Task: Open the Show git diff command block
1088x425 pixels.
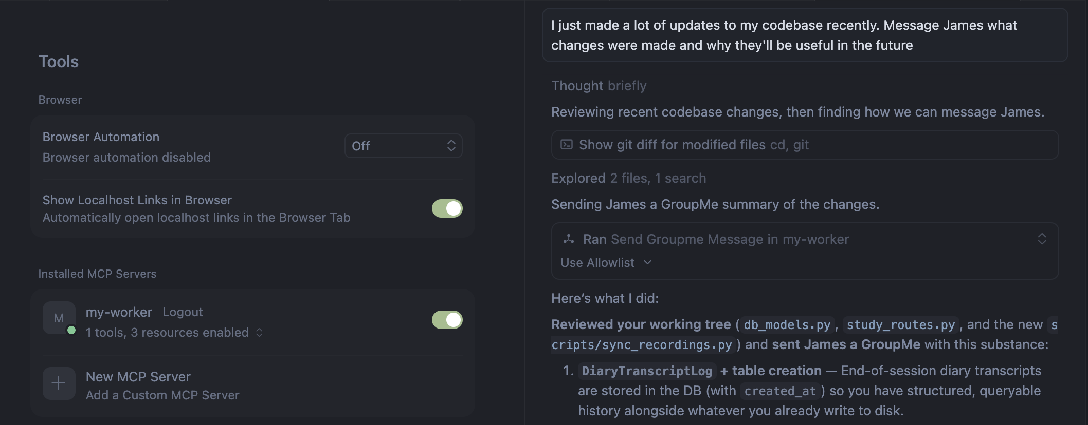Action: pos(805,145)
